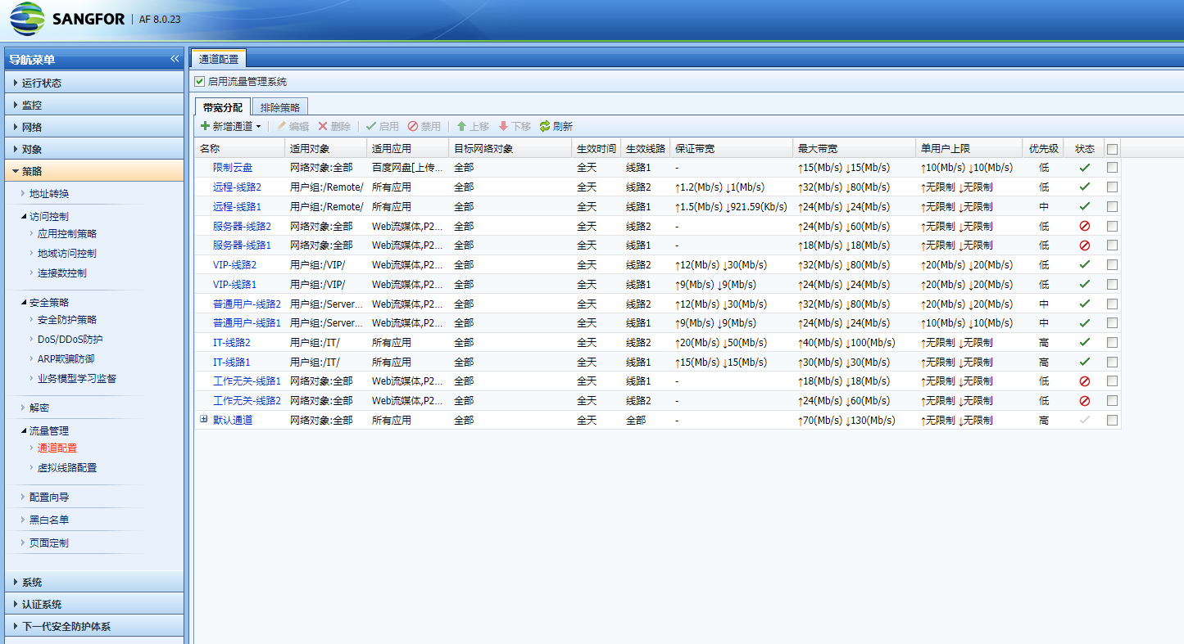This screenshot has height=644, width=1184.
Task: Click the green plus 新增通道 icon
Action: [x=205, y=127]
